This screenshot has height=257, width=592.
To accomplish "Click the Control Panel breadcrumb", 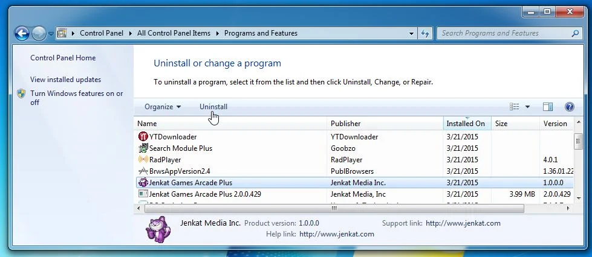I will (x=102, y=33).
